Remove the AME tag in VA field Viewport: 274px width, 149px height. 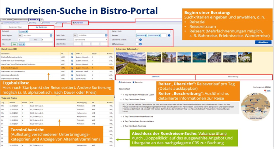click(24, 44)
